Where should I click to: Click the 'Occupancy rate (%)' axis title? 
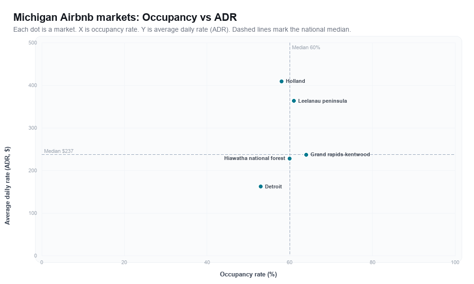point(248,275)
